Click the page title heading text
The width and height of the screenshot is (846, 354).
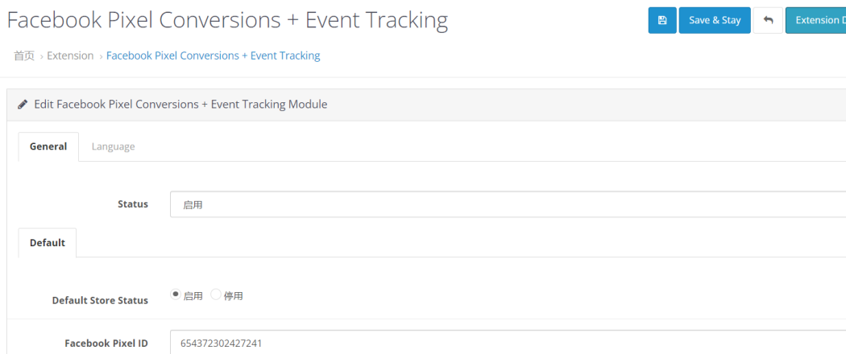[227, 20]
